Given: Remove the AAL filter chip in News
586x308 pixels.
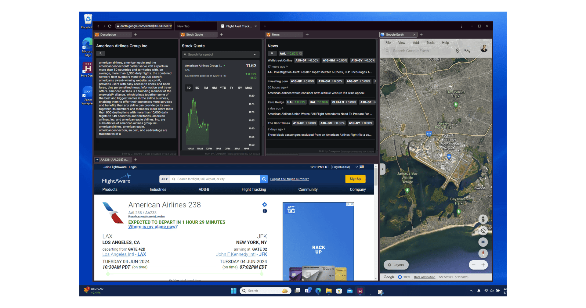Looking at the screenshot, I should coord(301,53).
